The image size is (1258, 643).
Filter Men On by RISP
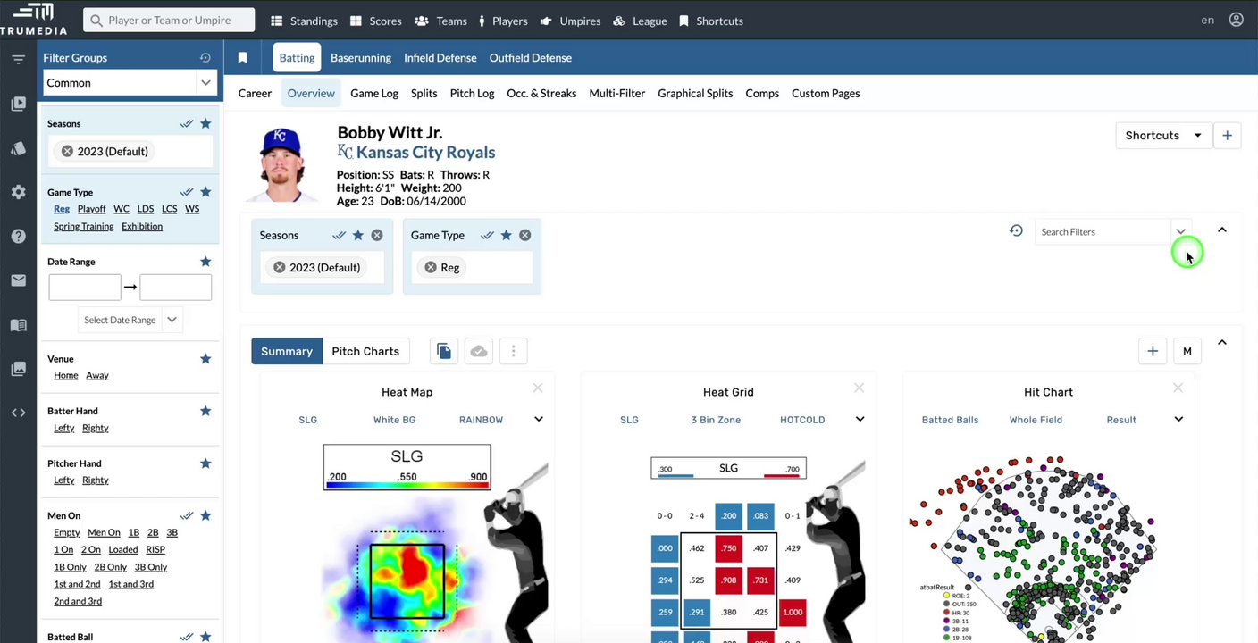point(155,549)
